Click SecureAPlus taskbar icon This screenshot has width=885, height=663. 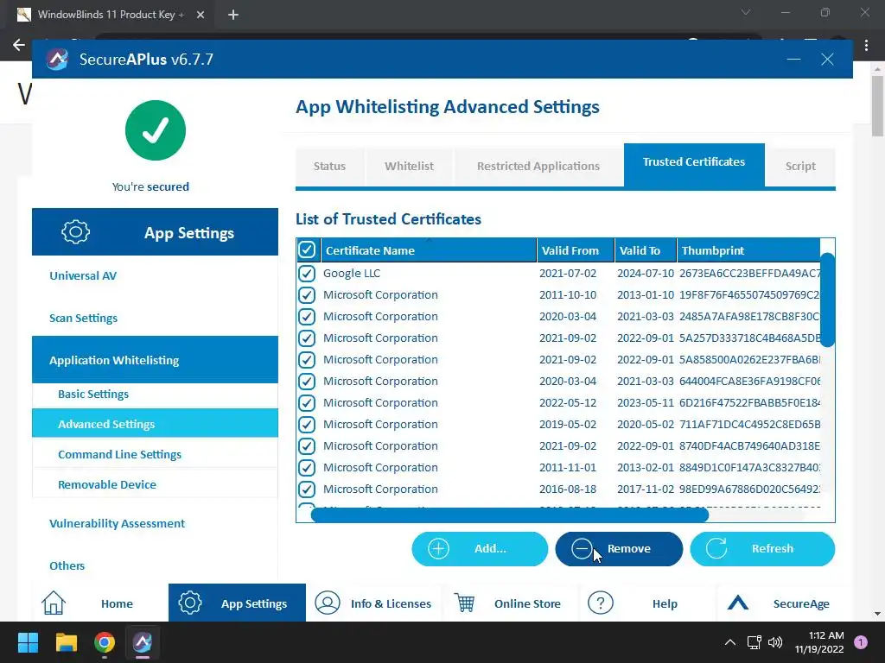point(143,642)
